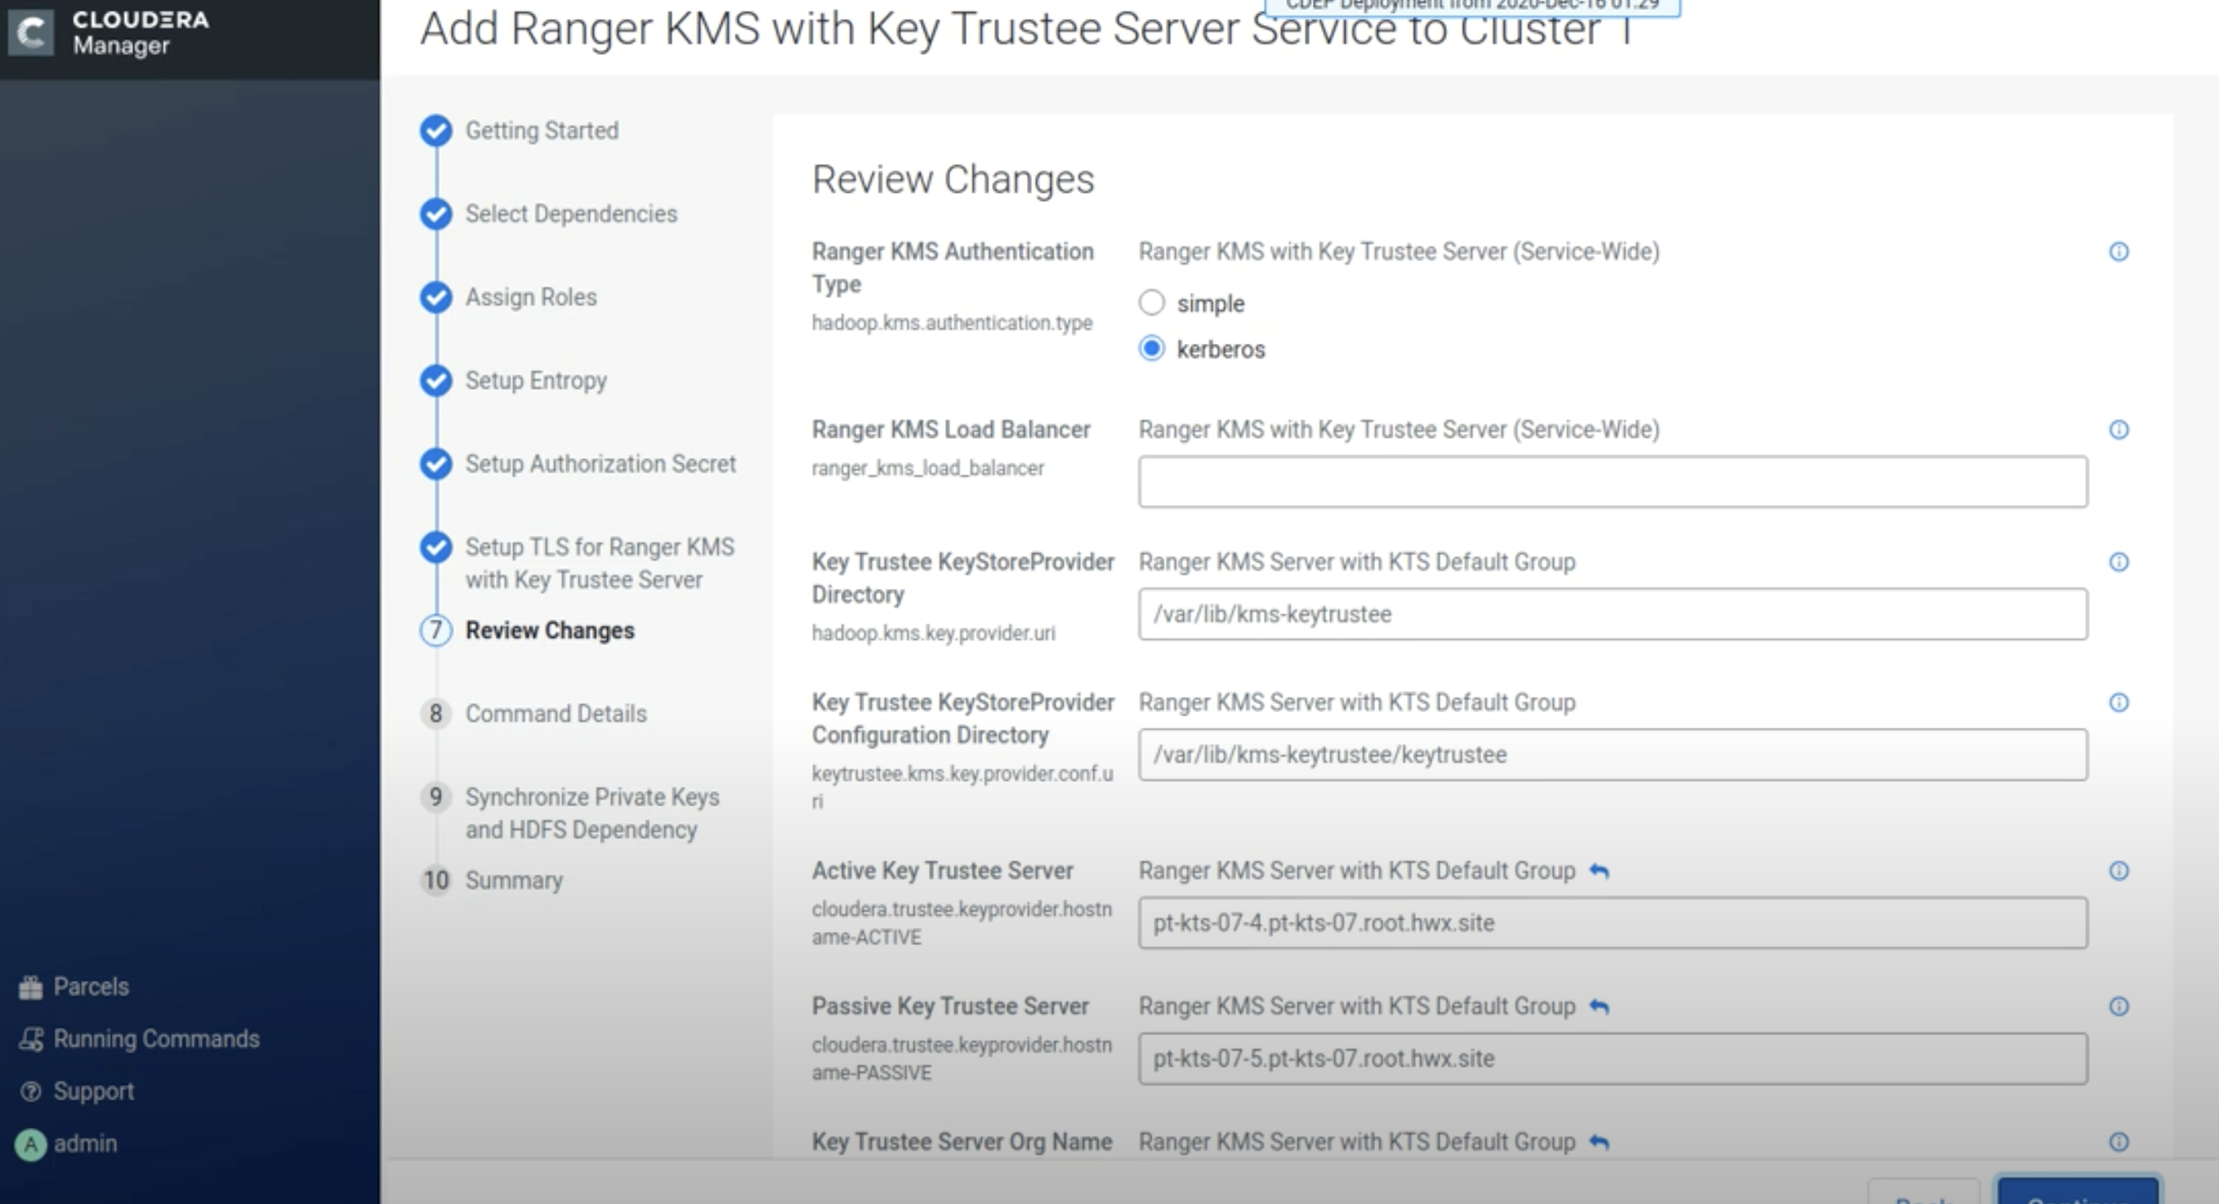Image resolution: width=2219 pixels, height=1204 pixels.
Task: Click the admin avatar icon
Action: coord(31,1144)
